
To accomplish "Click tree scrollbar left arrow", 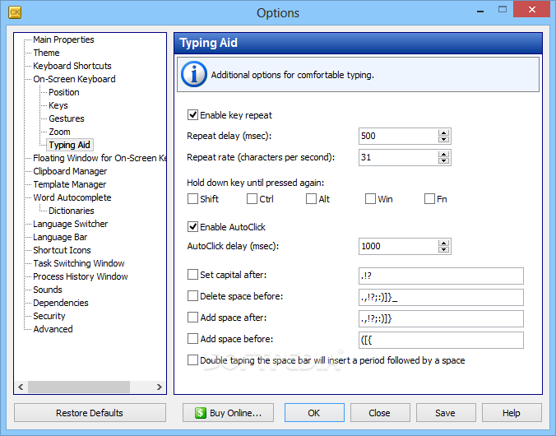I will [21, 387].
